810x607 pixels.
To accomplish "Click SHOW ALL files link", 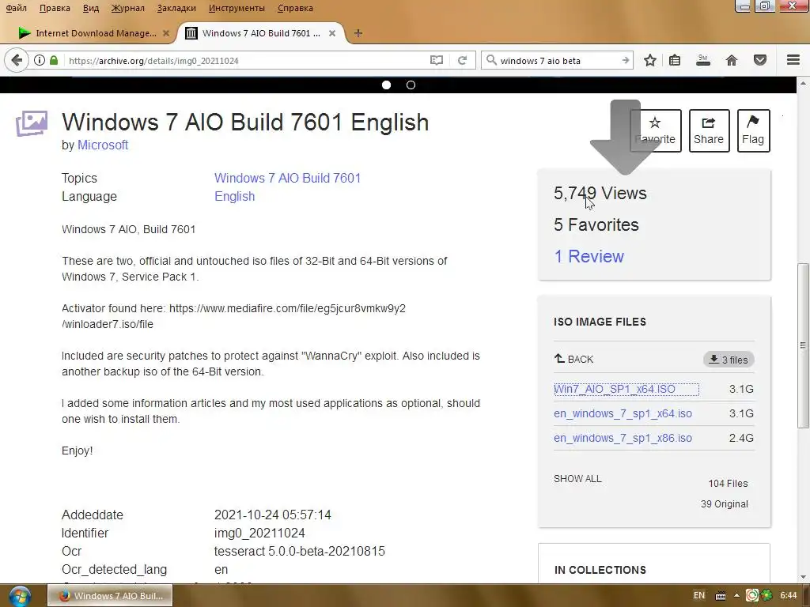I will tap(577, 478).
